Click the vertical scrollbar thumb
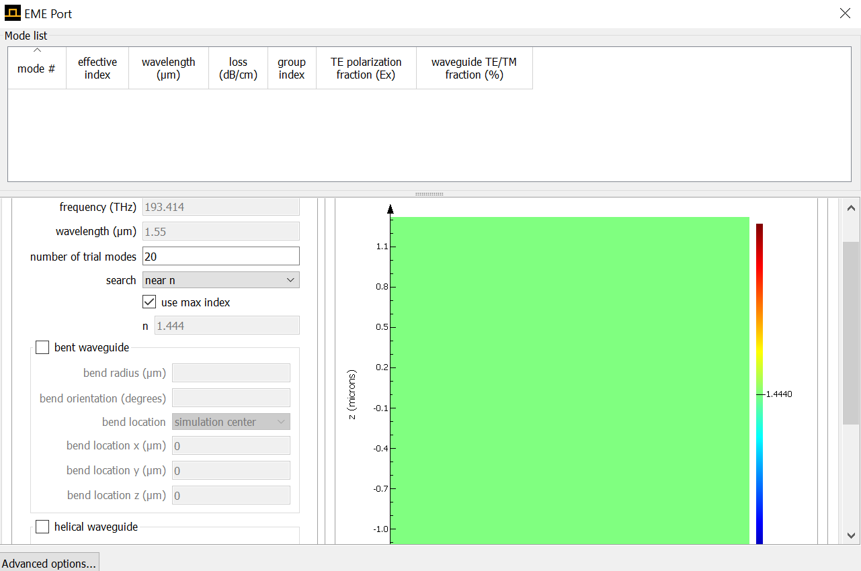The width and height of the screenshot is (861, 571). [851, 333]
